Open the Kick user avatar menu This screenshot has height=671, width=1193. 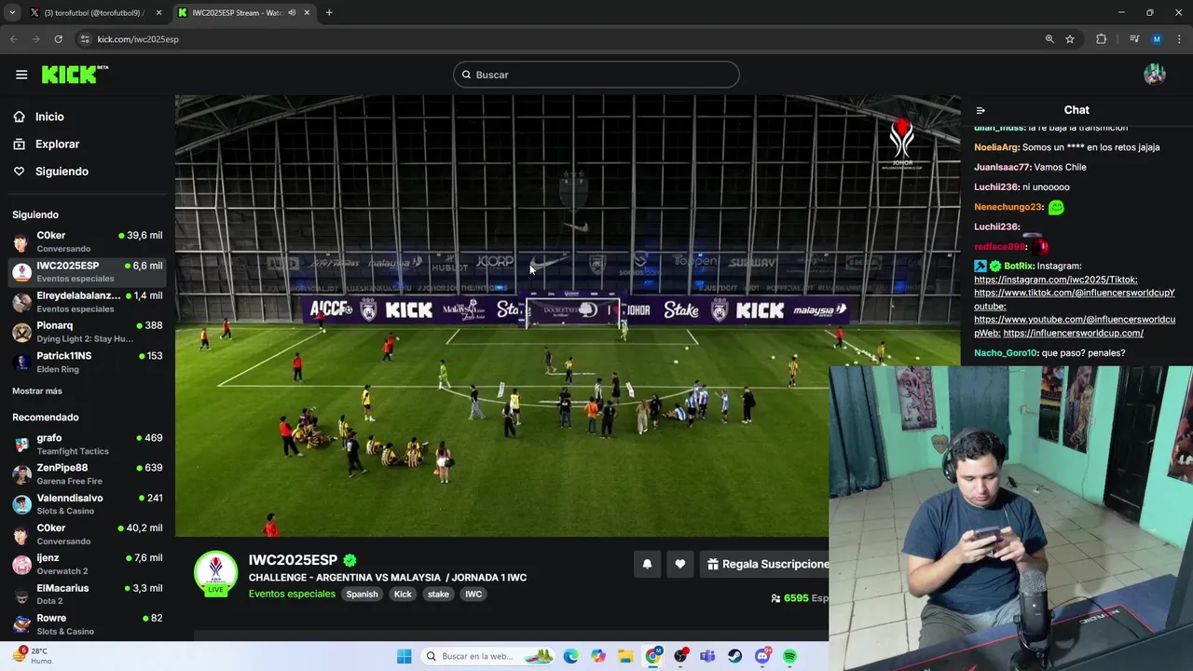pos(1155,75)
